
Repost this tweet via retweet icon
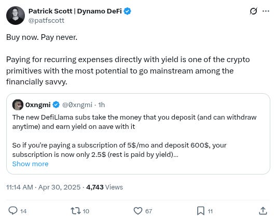pyautogui.click(x=76, y=211)
